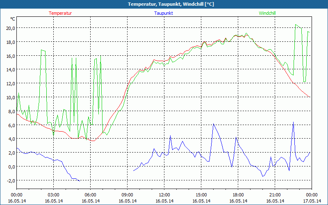Select the 8,0 y-axis label

click(x=11, y=111)
